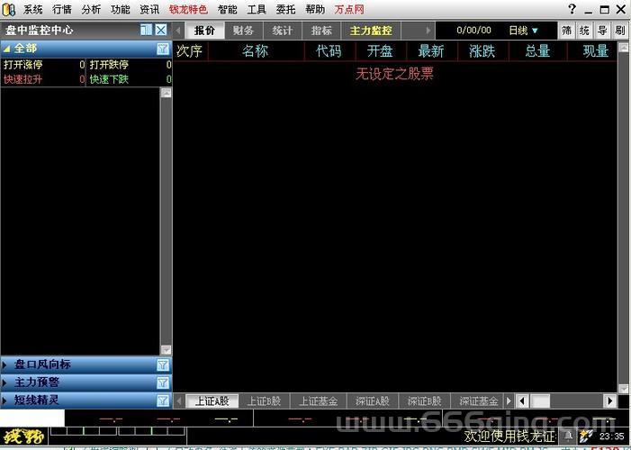Image resolution: width=631 pixels, height=450 pixels.
Task: Expand the 盘口风向标 section
Action: point(5,365)
